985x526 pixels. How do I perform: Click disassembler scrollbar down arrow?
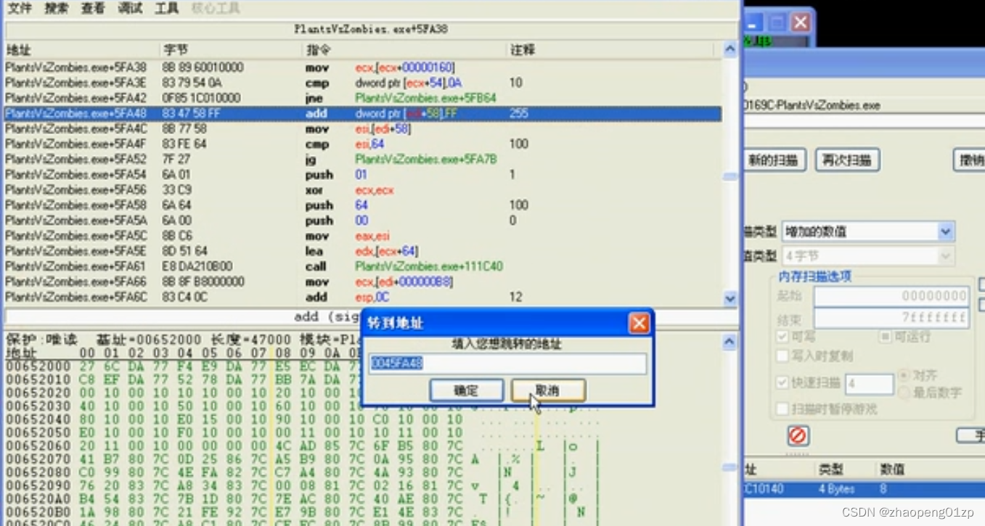[729, 298]
